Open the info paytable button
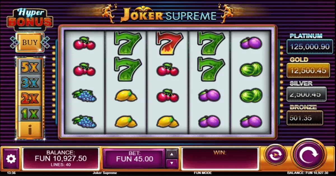 point(30,129)
